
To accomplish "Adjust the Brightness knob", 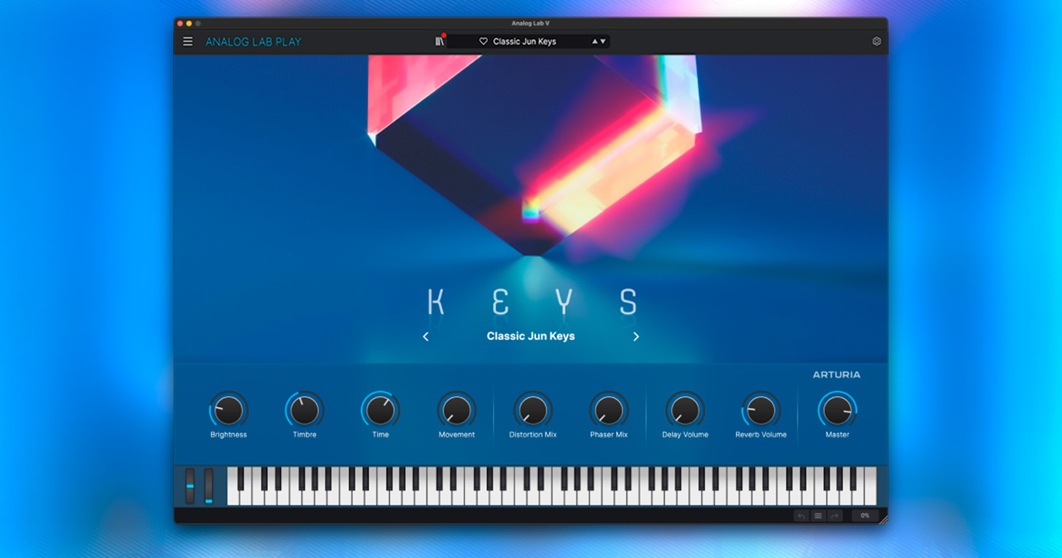I will [229, 411].
